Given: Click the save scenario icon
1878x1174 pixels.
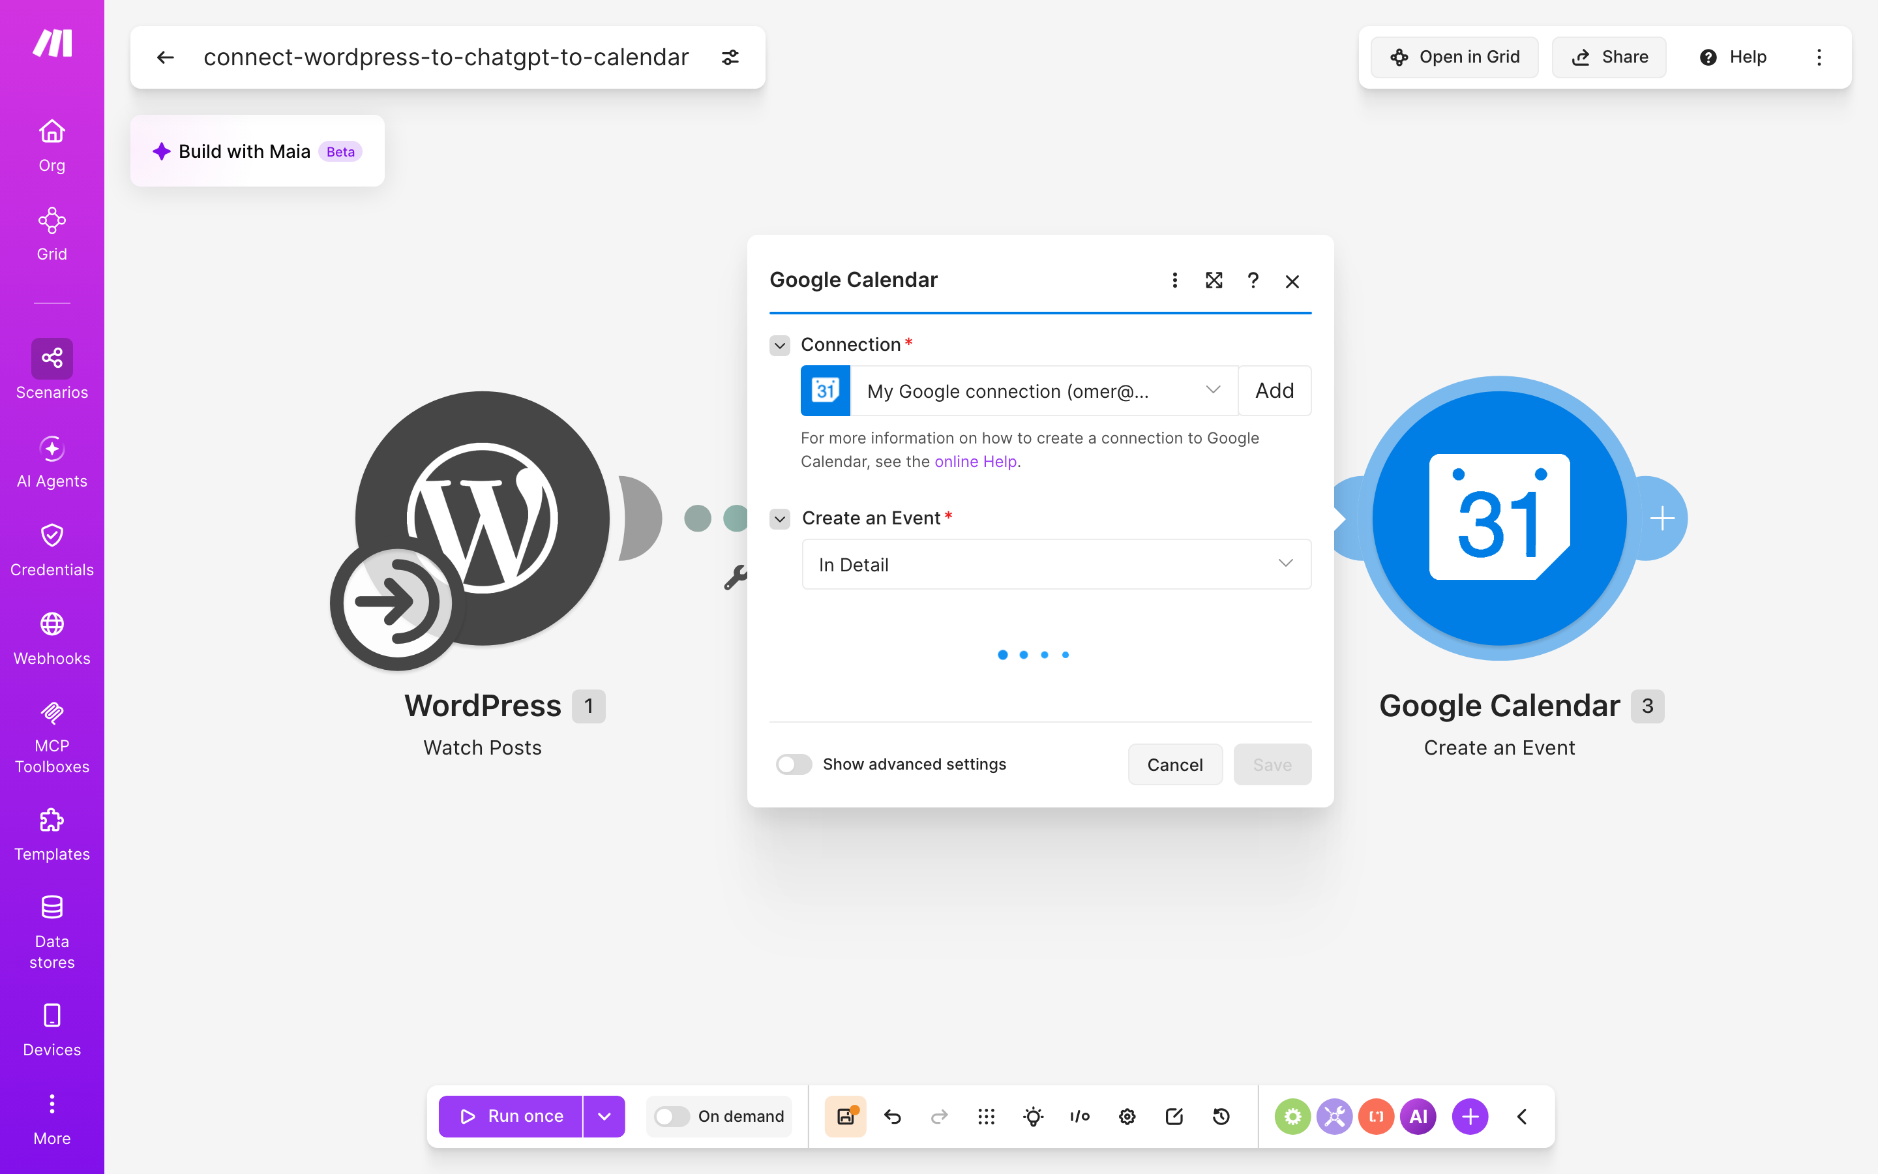Looking at the screenshot, I should 845,1117.
